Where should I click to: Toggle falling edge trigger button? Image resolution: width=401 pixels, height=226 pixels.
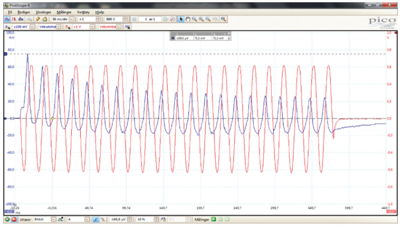click(x=102, y=220)
